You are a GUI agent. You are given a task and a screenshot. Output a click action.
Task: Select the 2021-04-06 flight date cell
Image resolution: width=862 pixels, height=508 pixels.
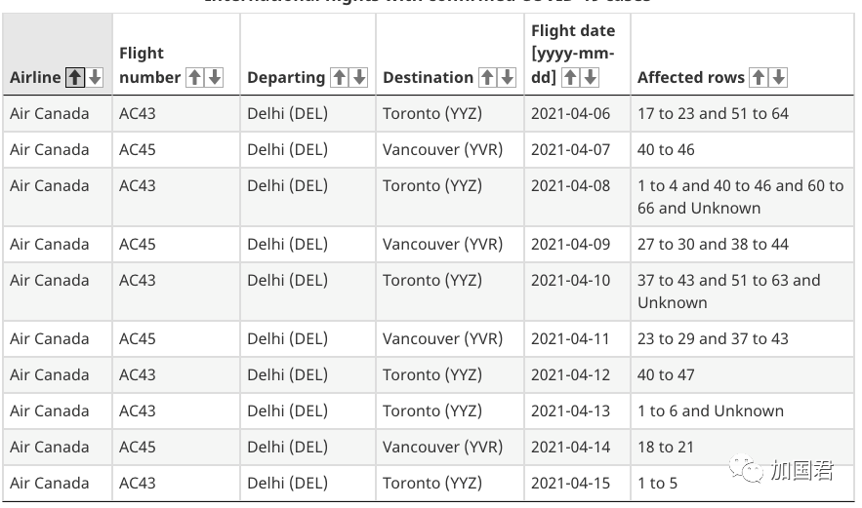(577, 114)
